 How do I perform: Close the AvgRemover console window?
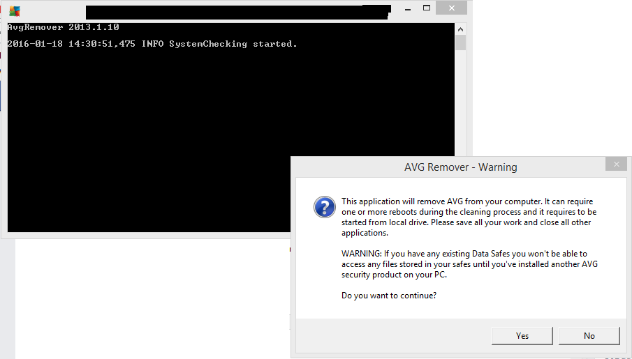tap(451, 8)
